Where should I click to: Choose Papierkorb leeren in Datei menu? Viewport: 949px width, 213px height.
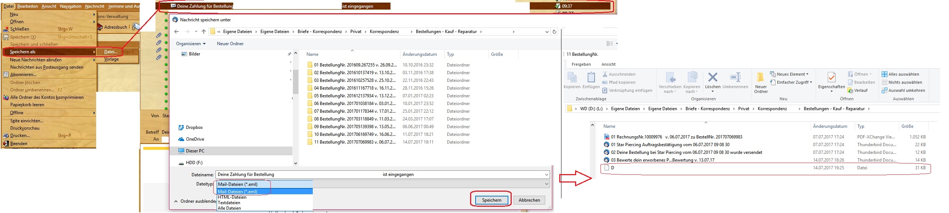[49, 105]
